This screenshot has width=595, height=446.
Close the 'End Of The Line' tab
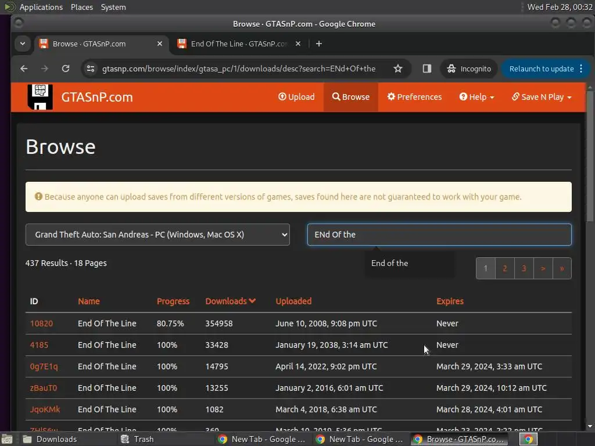click(x=298, y=44)
